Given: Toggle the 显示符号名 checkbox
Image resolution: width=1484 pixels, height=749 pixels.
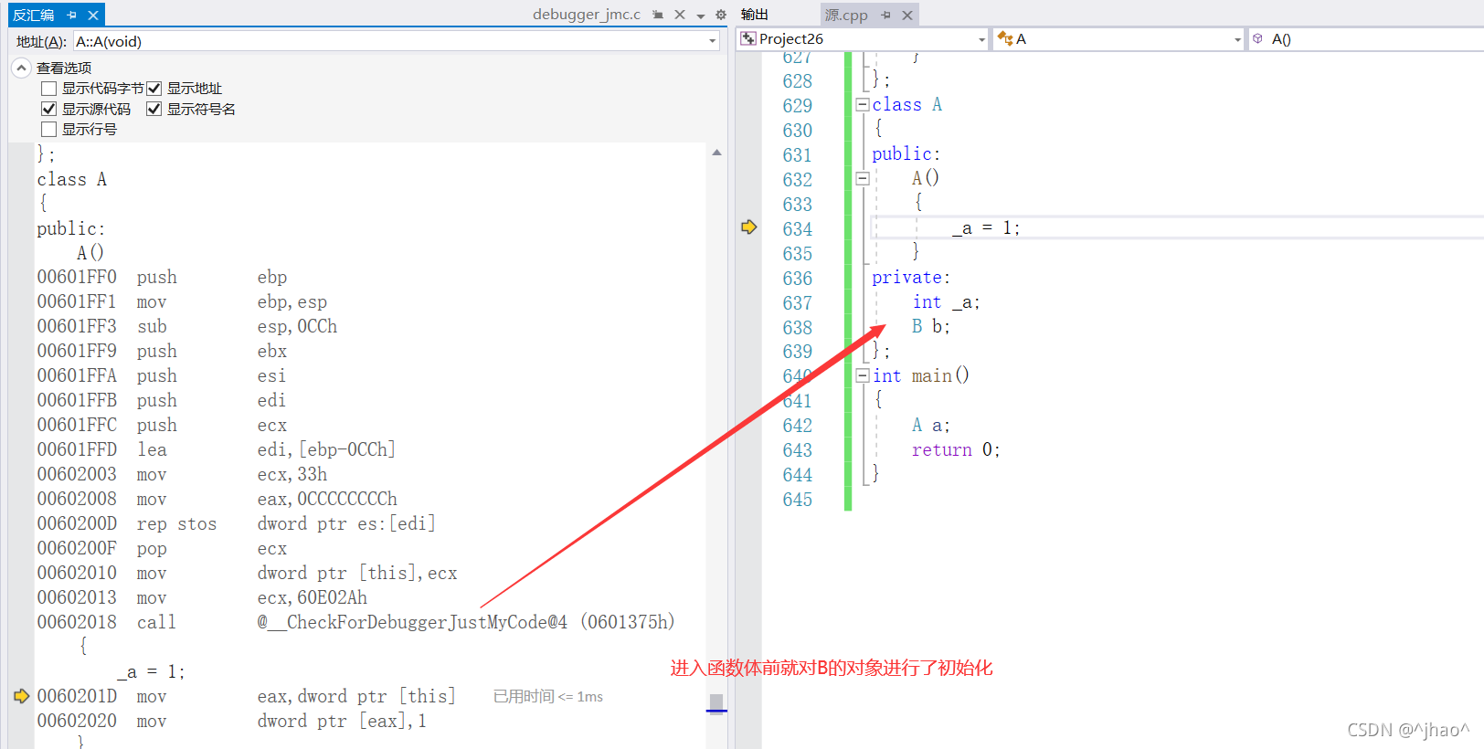Looking at the screenshot, I should (154, 109).
